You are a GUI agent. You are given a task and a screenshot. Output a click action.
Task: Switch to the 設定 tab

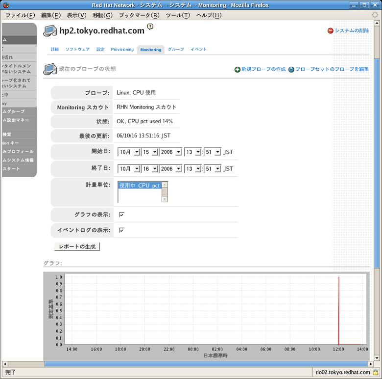tap(100, 49)
